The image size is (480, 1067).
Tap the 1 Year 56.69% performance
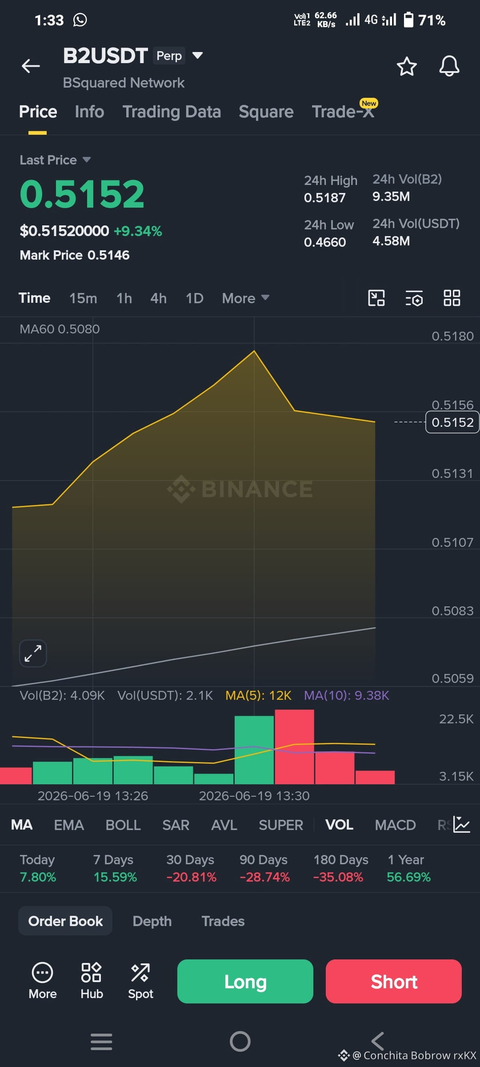408,868
